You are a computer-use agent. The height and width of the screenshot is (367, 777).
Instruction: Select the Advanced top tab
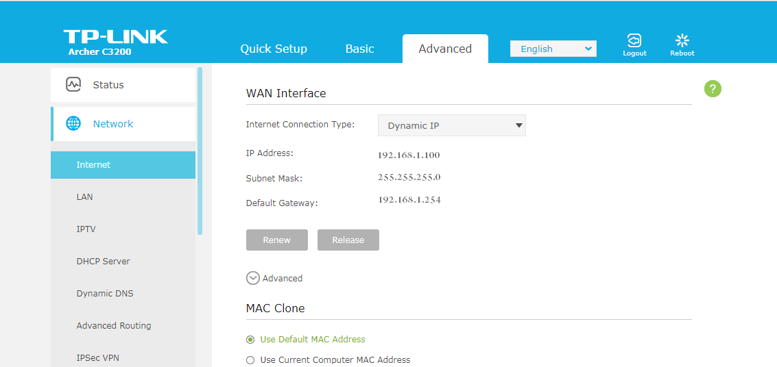click(x=445, y=49)
